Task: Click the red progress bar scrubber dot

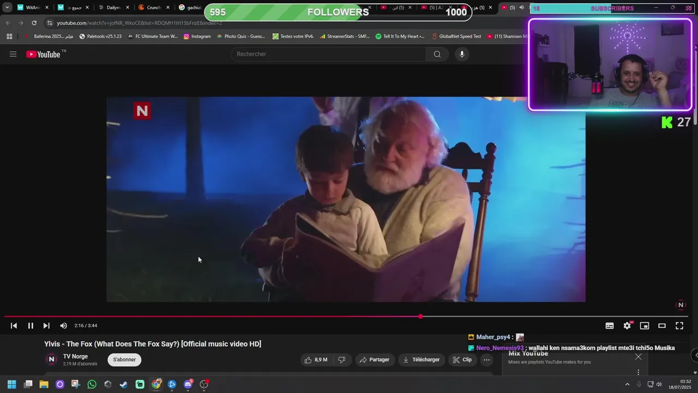Action: pyautogui.click(x=420, y=317)
